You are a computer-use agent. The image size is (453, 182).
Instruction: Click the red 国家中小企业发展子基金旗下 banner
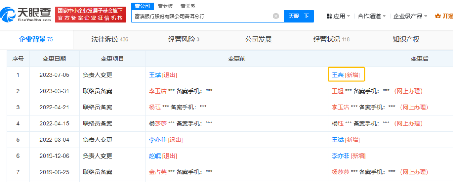tap(91, 14)
